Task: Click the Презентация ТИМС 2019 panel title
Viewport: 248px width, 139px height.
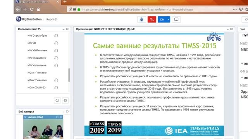Action: (x=105, y=29)
